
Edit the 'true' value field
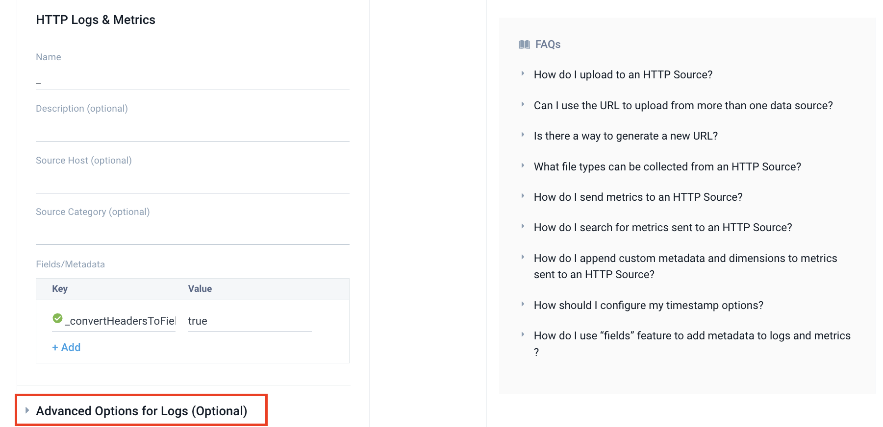pyautogui.click(x=249, y=321)
